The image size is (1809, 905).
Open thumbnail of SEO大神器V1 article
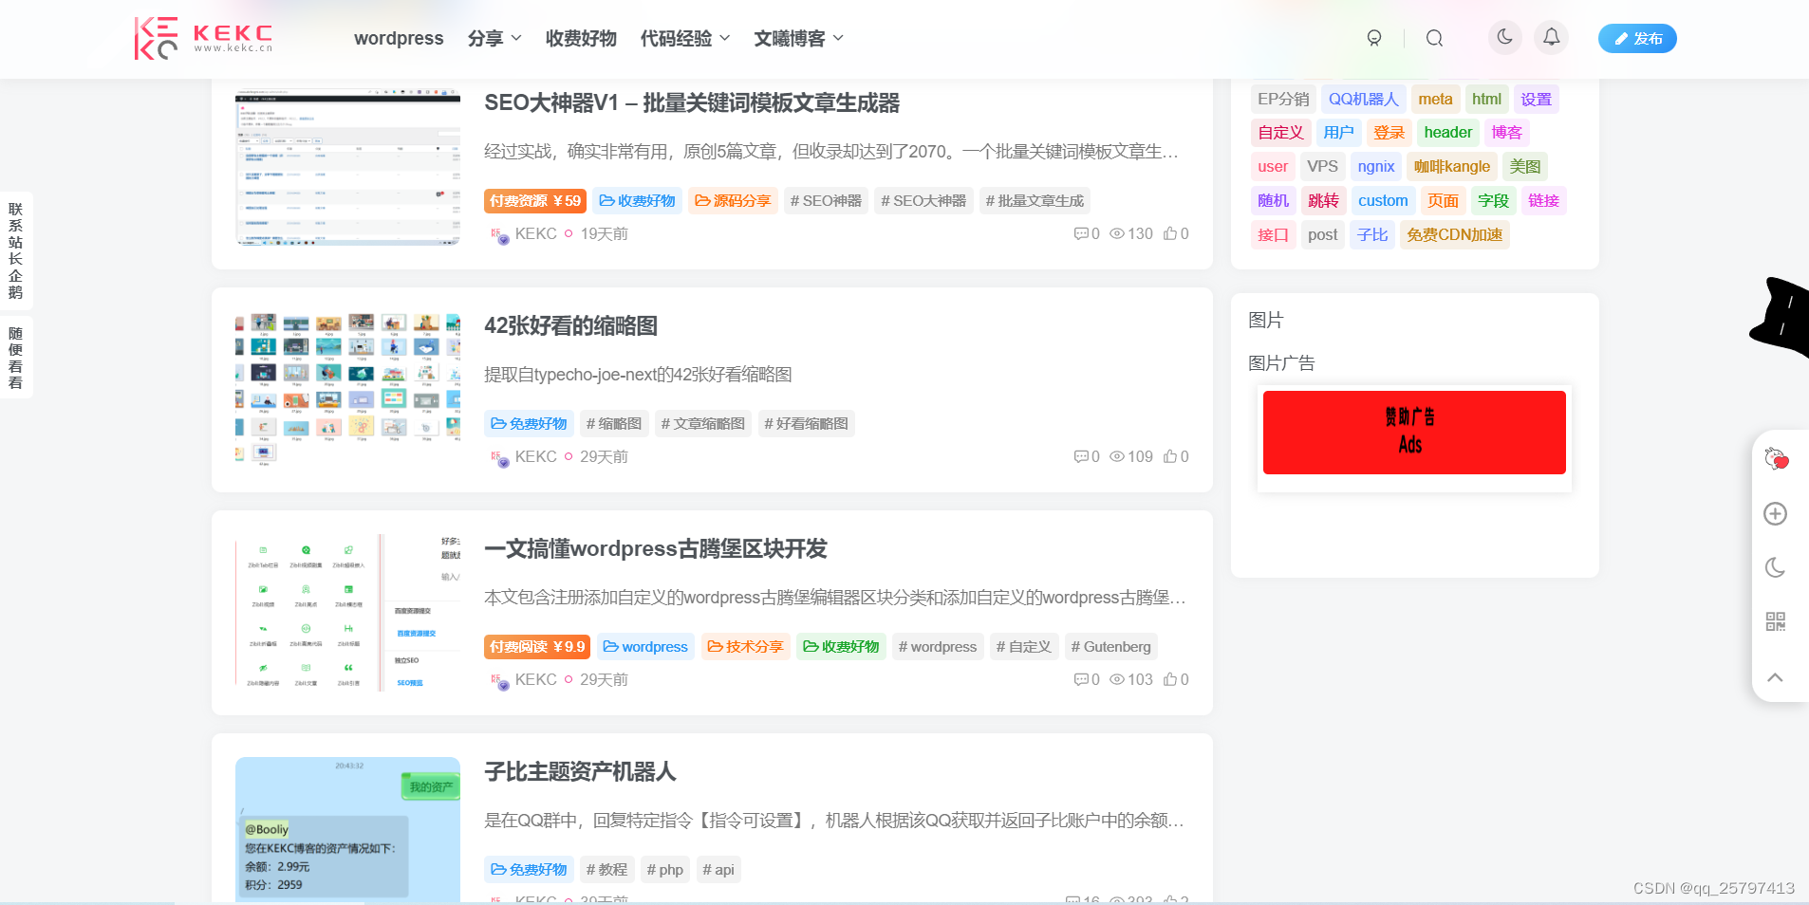347,166
